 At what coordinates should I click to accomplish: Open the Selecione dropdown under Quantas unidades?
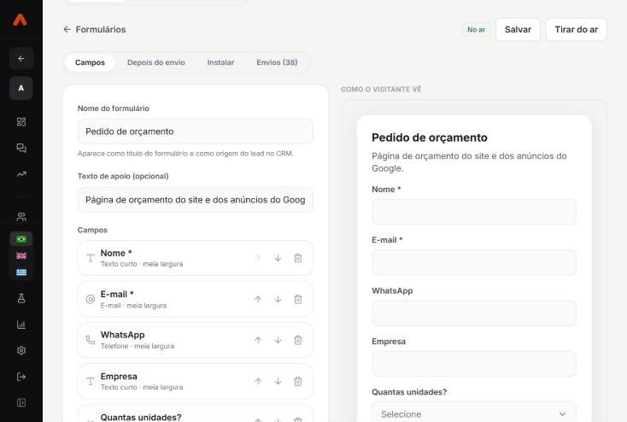pyautogui.click(x=474, y=413)
